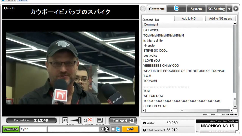Focus the command field containing cyan

(x=33, y=129)
